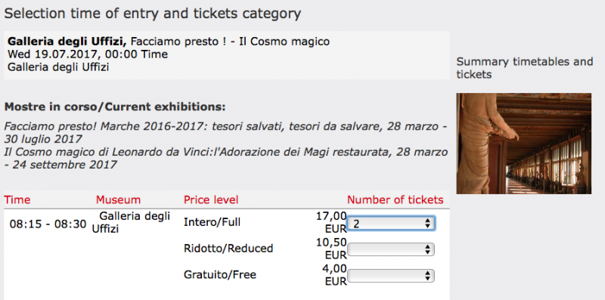Viewport: 605px width, 300px height.
Task: Click the Uffizi gallery corridor photo
Action: [523, 144]
